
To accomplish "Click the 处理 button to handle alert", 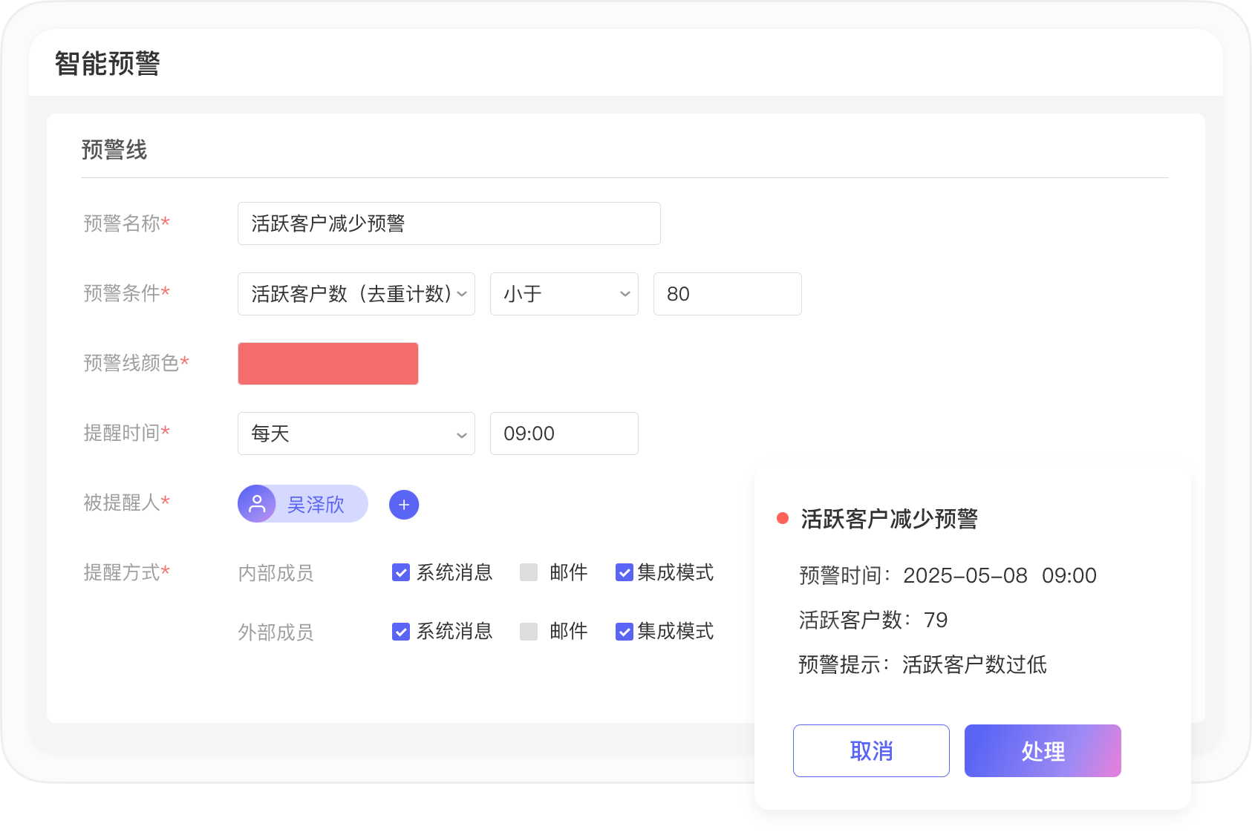I will 1043,750.
